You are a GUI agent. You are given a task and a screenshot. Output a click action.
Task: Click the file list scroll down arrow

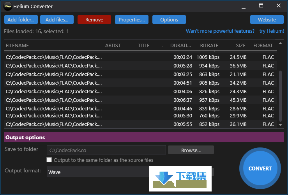pos(280,125)
